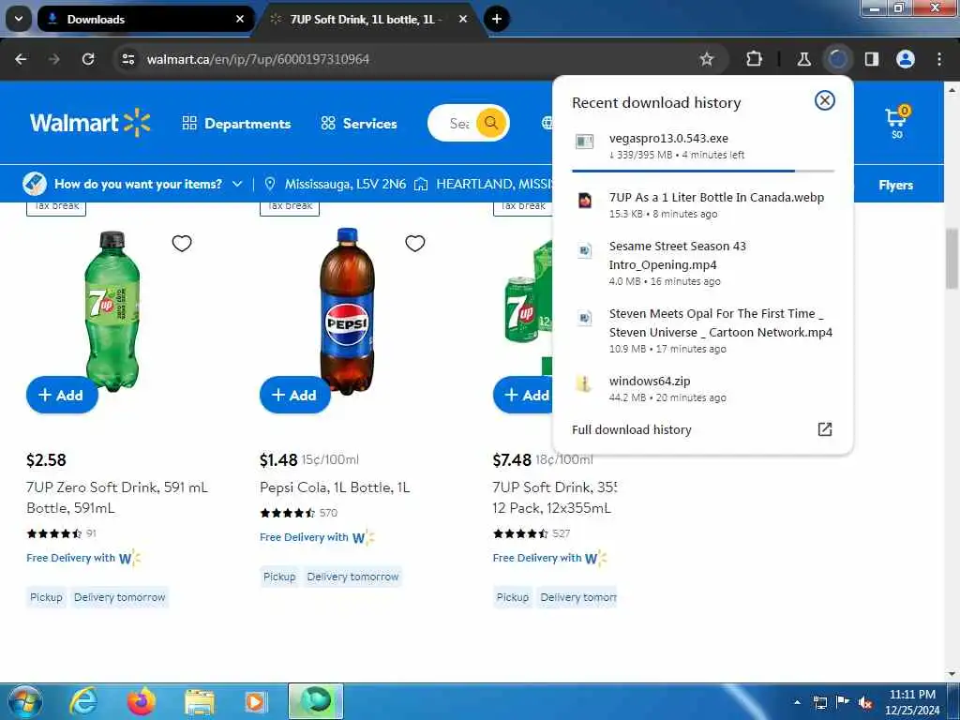Image resolution: width=960 pixels, height=720 pixels.
Task: Open a new browser tab
Action: (x=497, y=19)
